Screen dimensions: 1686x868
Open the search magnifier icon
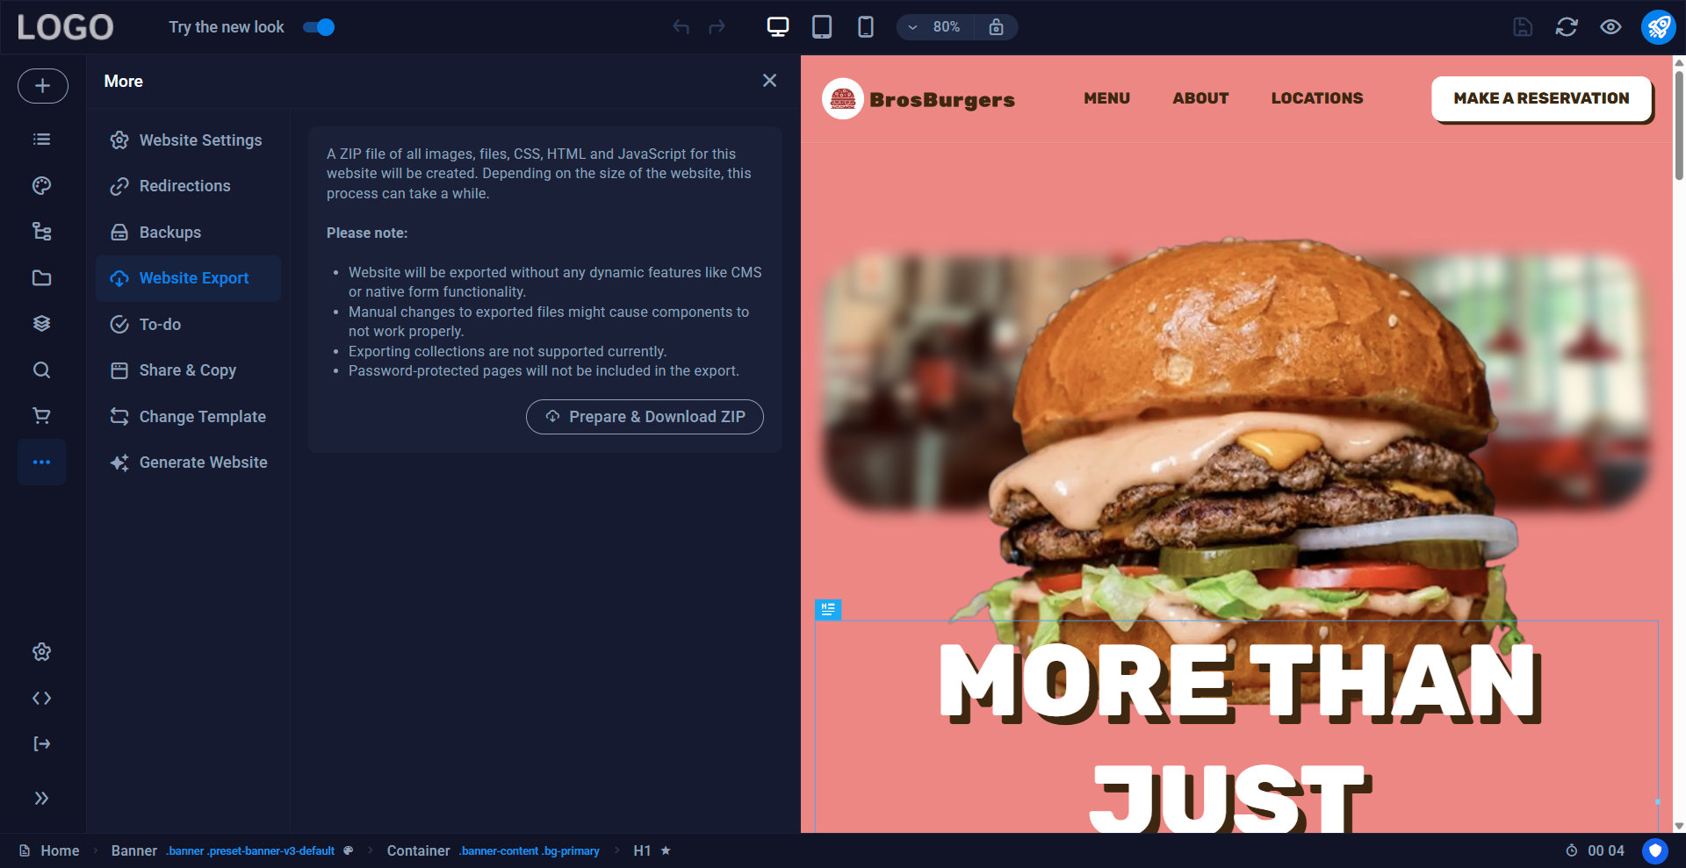tap(41, 369)
